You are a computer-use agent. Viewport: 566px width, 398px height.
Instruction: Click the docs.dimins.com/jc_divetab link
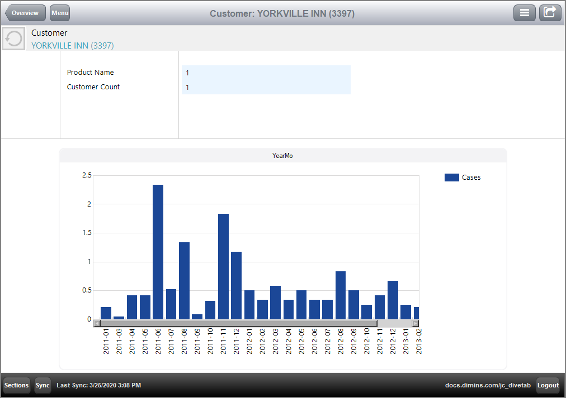pyautogui.click(x=488, y=385)
